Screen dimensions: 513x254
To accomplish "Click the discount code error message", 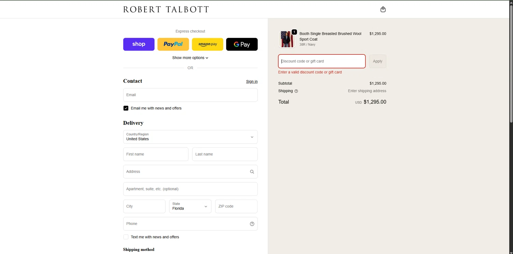I will [310, 72].
